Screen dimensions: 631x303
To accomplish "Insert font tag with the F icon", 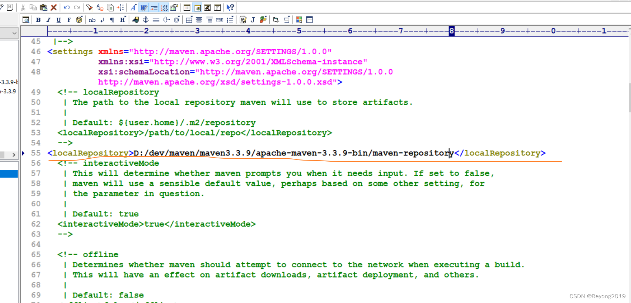I will pos(69,20).
